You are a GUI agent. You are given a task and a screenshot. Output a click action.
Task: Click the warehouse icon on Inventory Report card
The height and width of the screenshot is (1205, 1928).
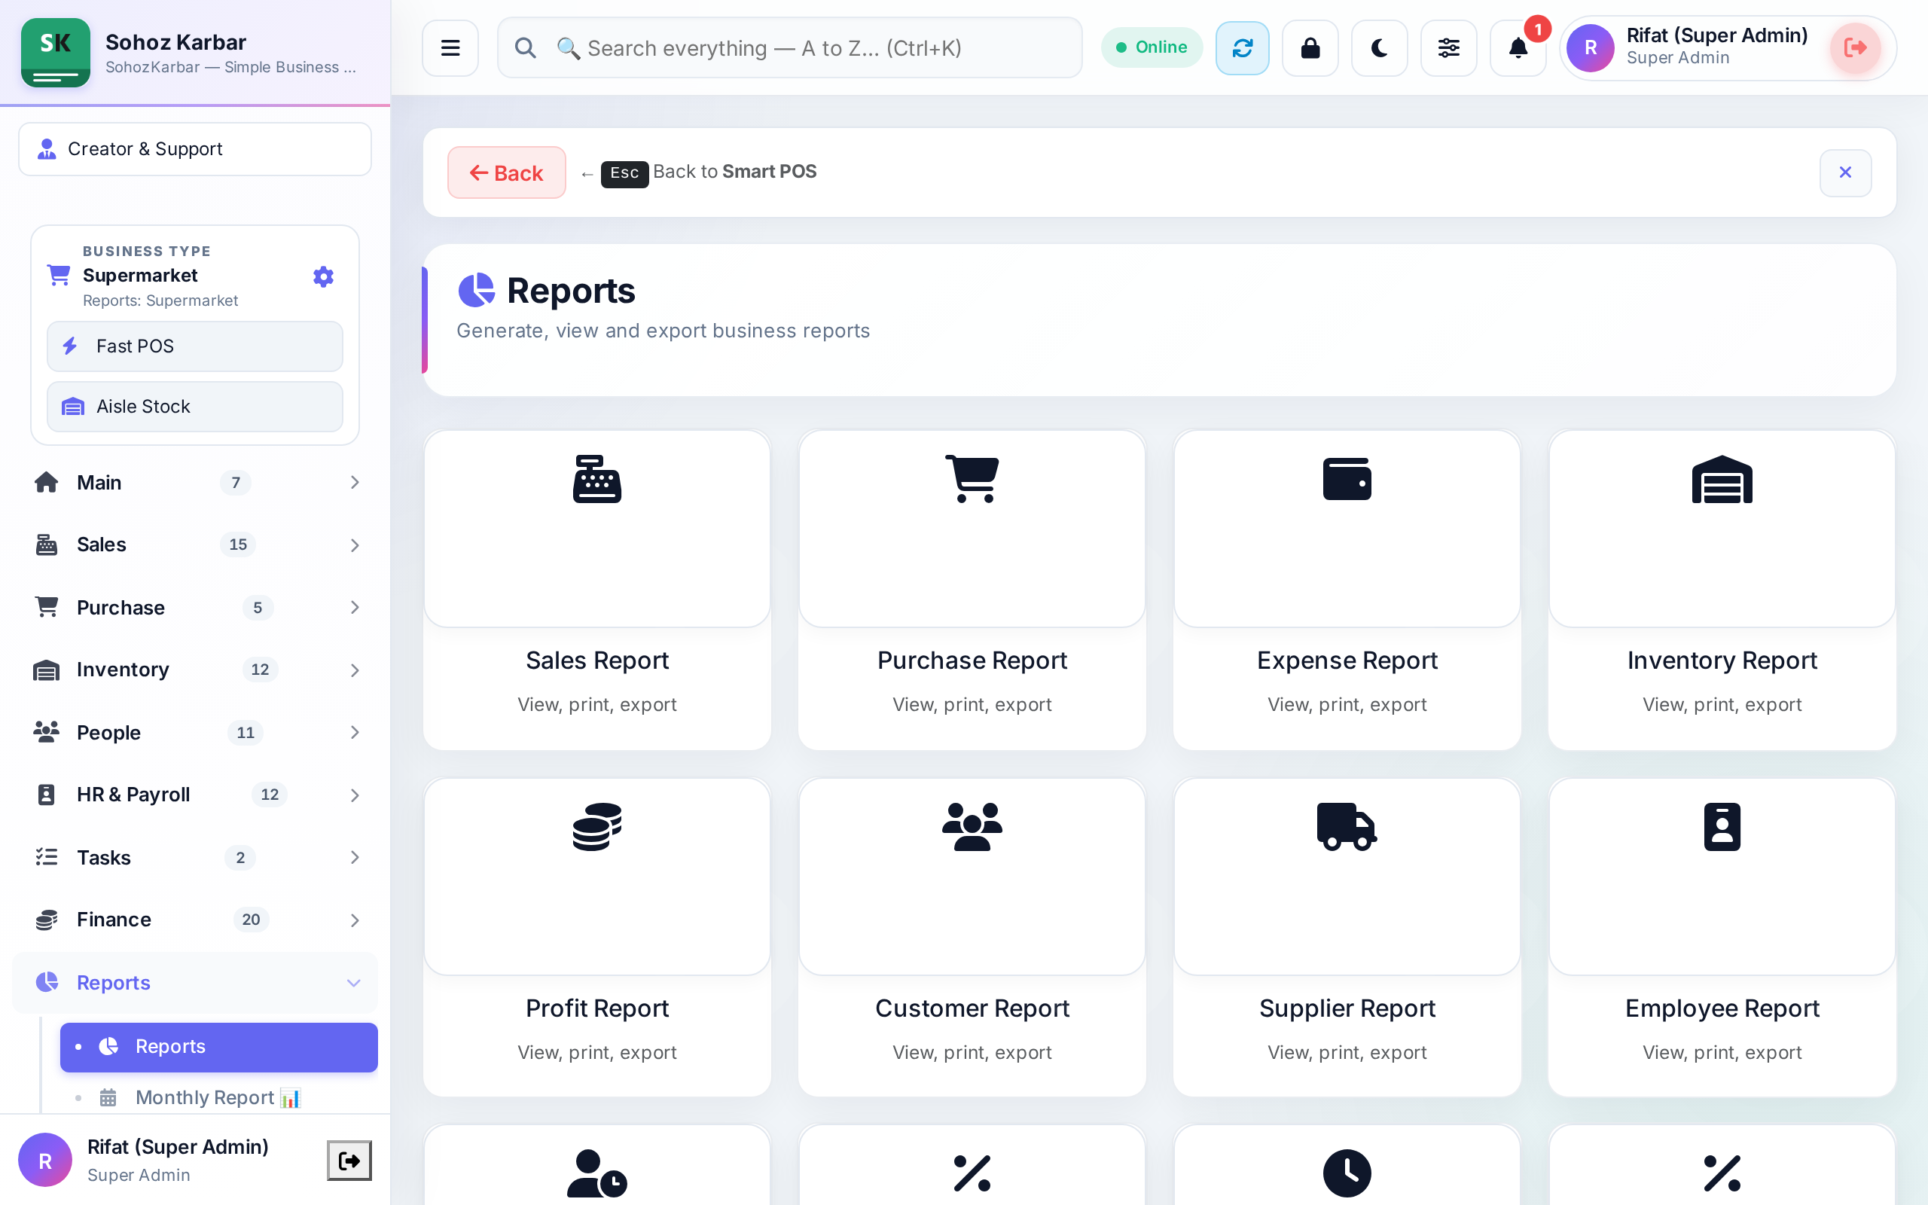(x=1722, y=479)
